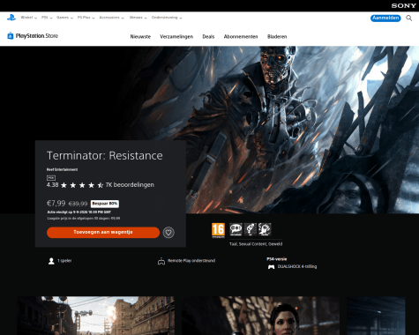The width and height of the screenshot is (419, 335).
Task: Click the violence PEGI descriptor icon
Action: (265, 229)
